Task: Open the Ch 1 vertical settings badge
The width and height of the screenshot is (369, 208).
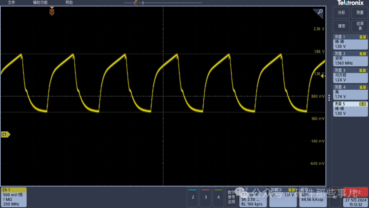Action: [x=14, y=197]
